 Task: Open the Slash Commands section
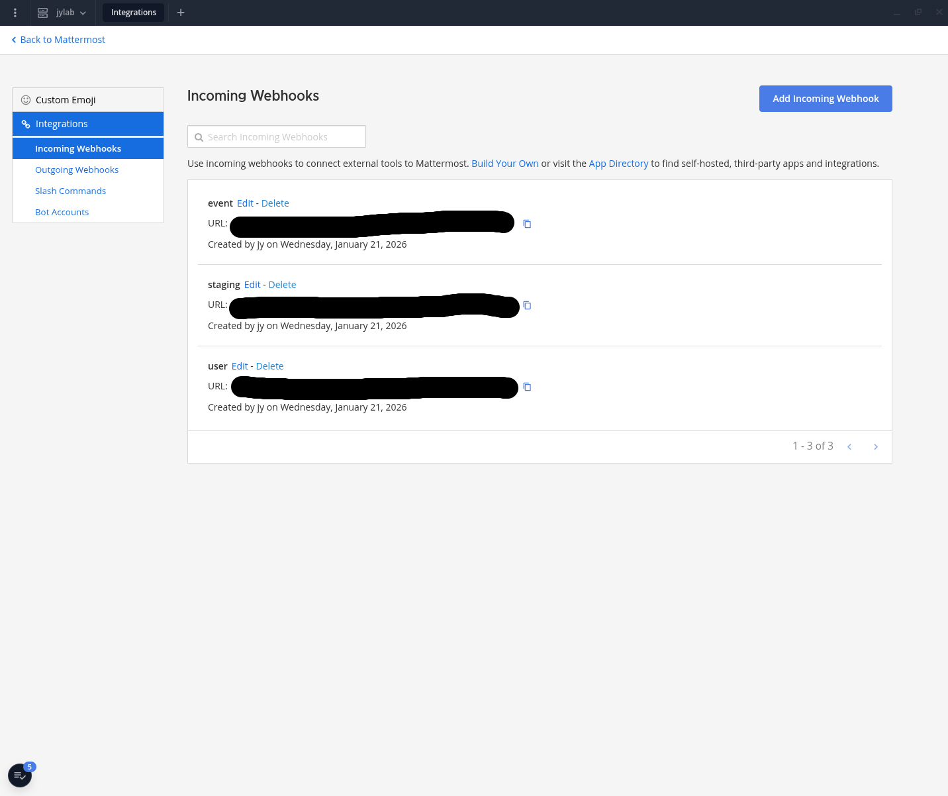pyautogui.click(x=70, y=191)
